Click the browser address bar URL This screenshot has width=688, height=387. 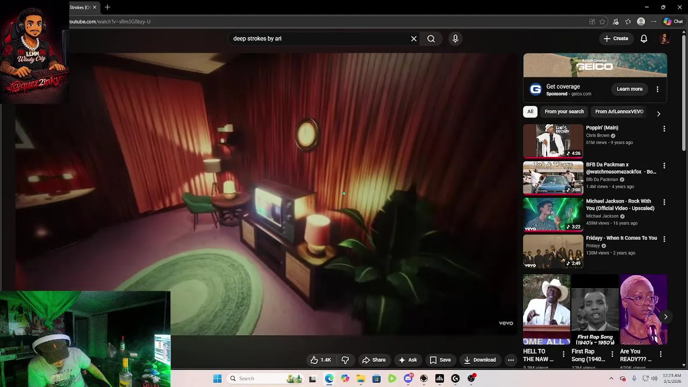(x=110, y=22)
